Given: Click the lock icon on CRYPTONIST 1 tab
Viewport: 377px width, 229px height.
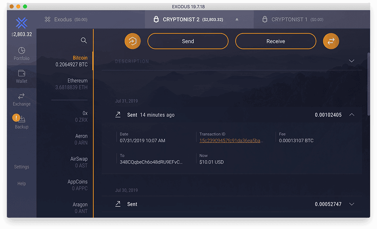Looking at the screenshot, I should [265, 19].
